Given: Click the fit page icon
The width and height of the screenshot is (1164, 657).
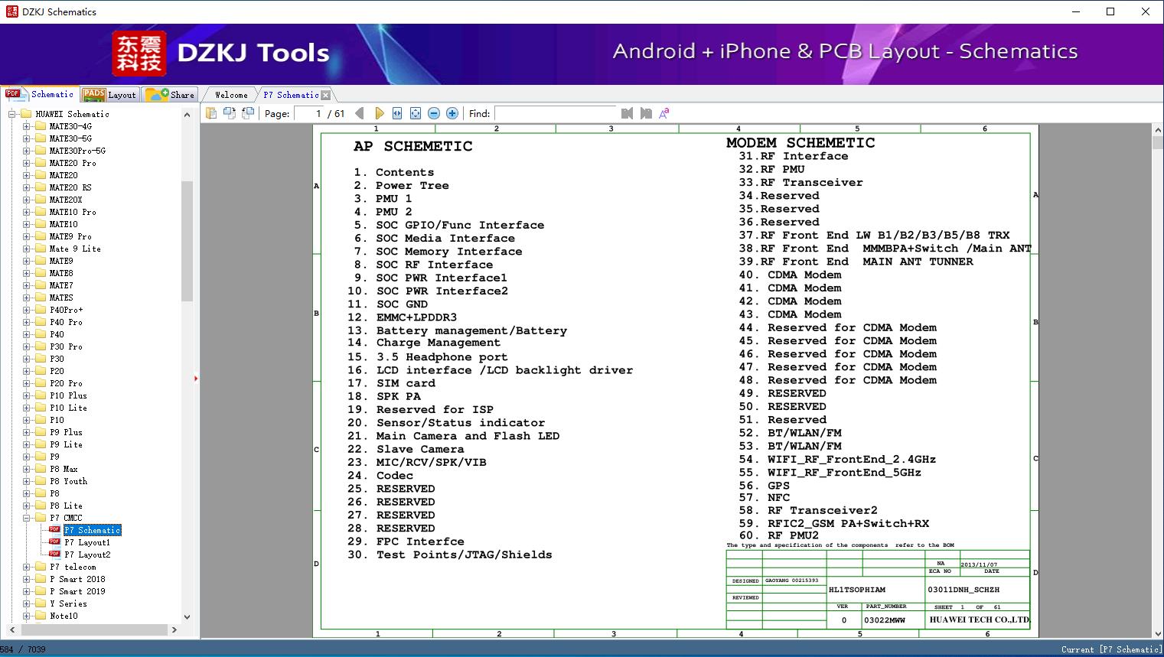Looking at the screenshot, I should (416, 113).
